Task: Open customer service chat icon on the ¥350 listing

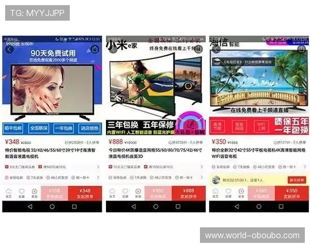Action: point(241,193)
